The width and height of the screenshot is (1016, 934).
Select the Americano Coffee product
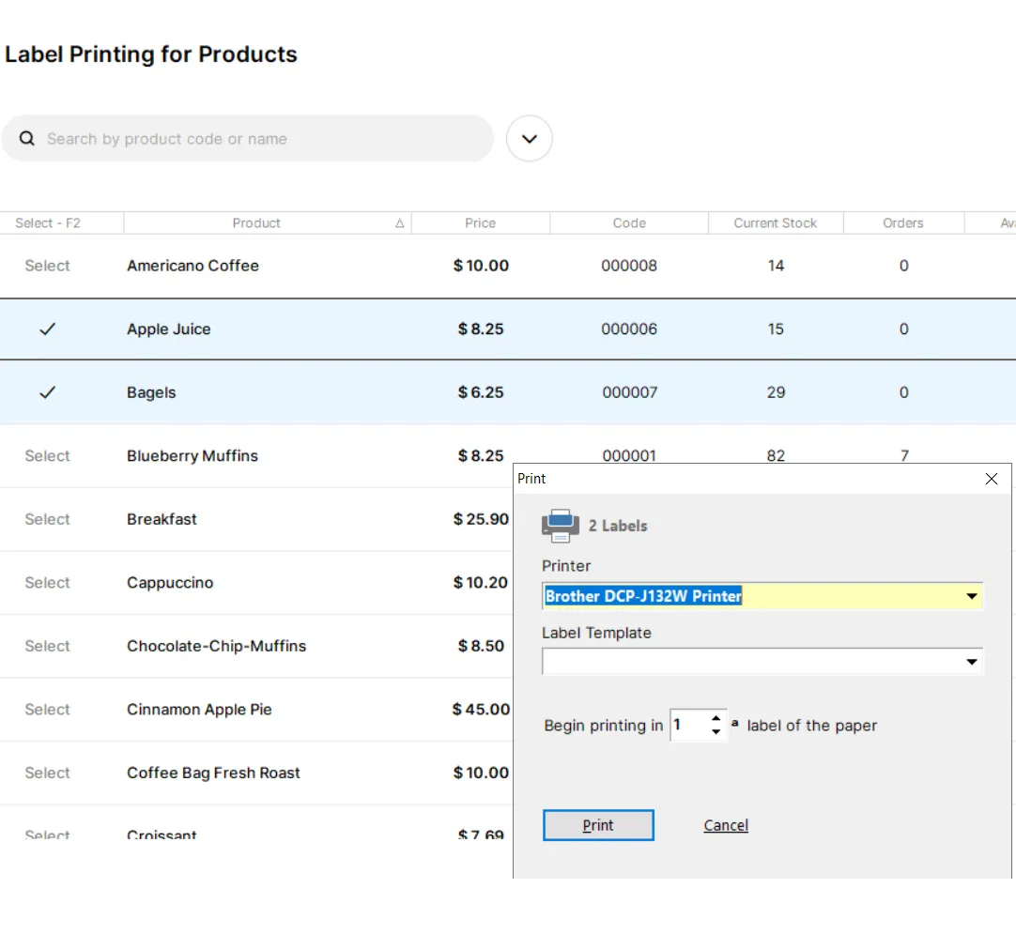47,266
